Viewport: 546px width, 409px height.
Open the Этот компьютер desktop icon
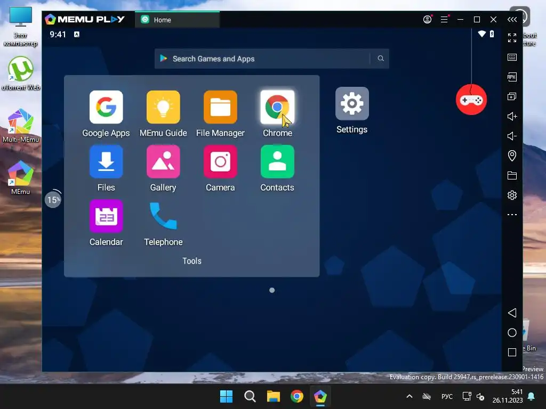(x=21, y=27)
